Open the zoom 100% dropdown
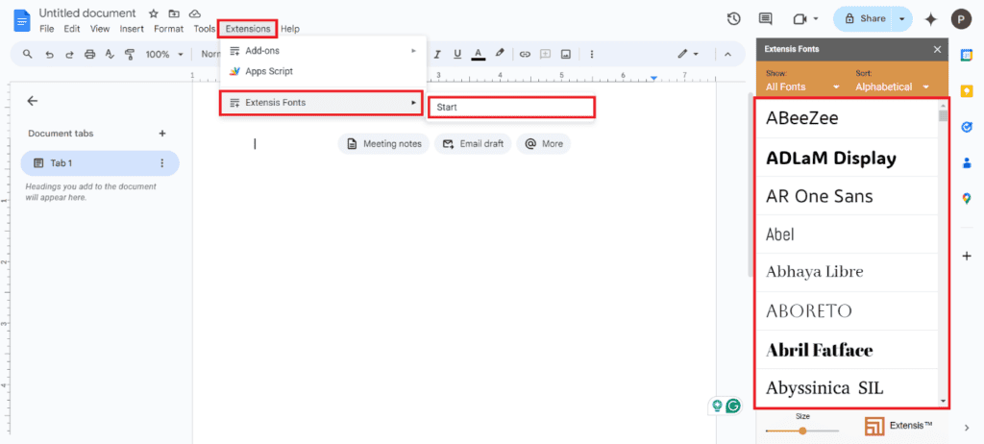The image size is (984, 444). [x=164, y=54]
